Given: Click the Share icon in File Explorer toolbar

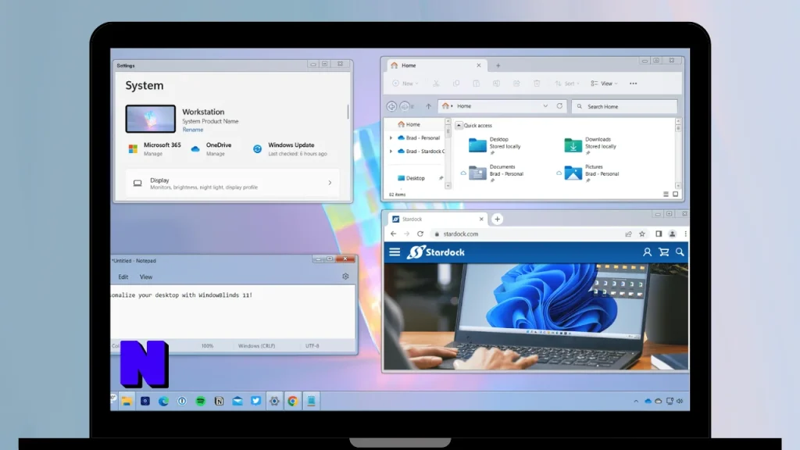Looking at the screenshot, I should (x=516, y=83).
